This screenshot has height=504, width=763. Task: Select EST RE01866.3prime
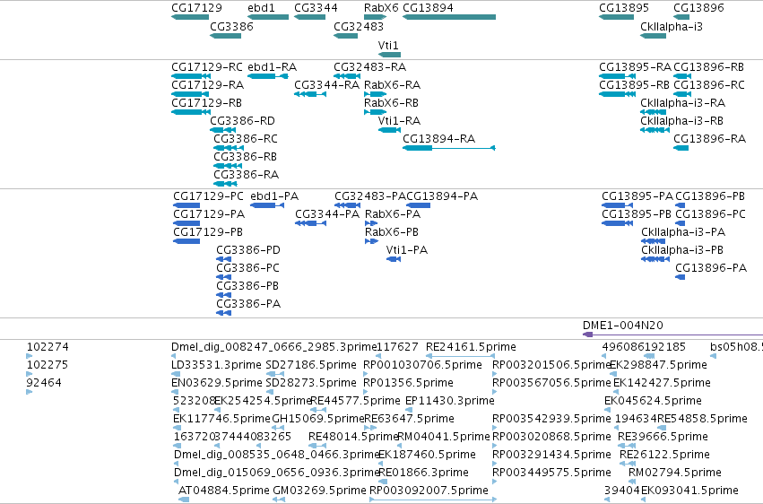point(383,482)
